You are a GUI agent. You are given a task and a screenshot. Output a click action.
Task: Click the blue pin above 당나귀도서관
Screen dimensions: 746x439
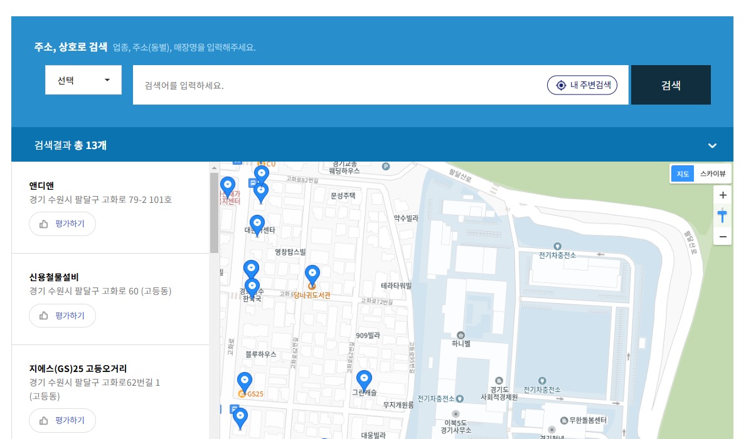[312, 272]
